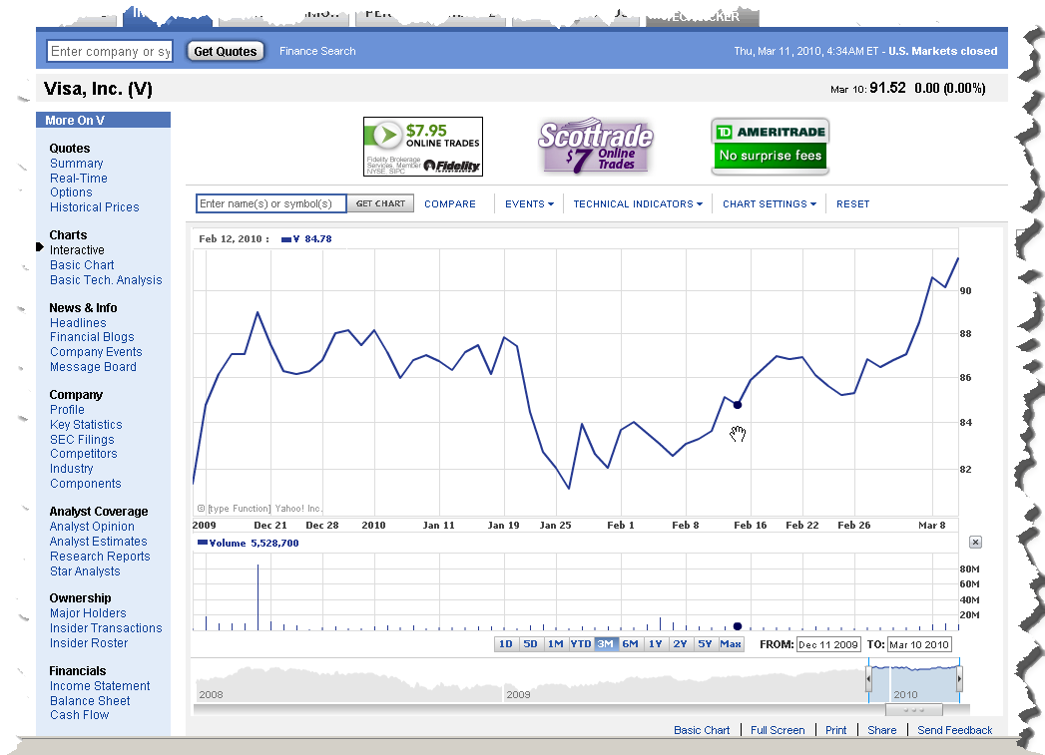This screenshot has height=755, width=1045.
Task: Open Historical Prices in sidebar
Action: tap(94, 207)
